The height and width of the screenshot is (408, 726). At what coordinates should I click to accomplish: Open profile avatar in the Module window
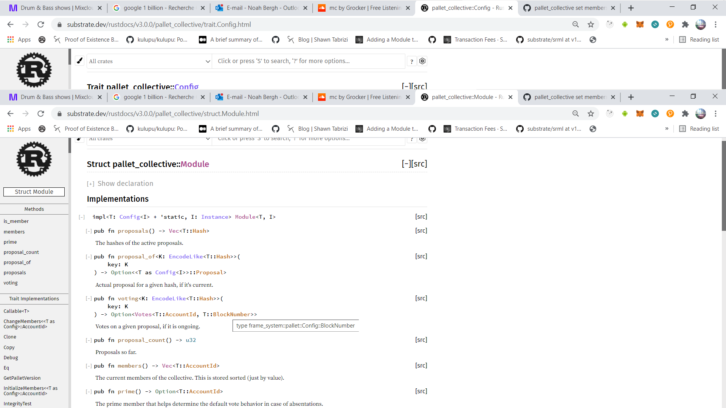coord(700,114)
